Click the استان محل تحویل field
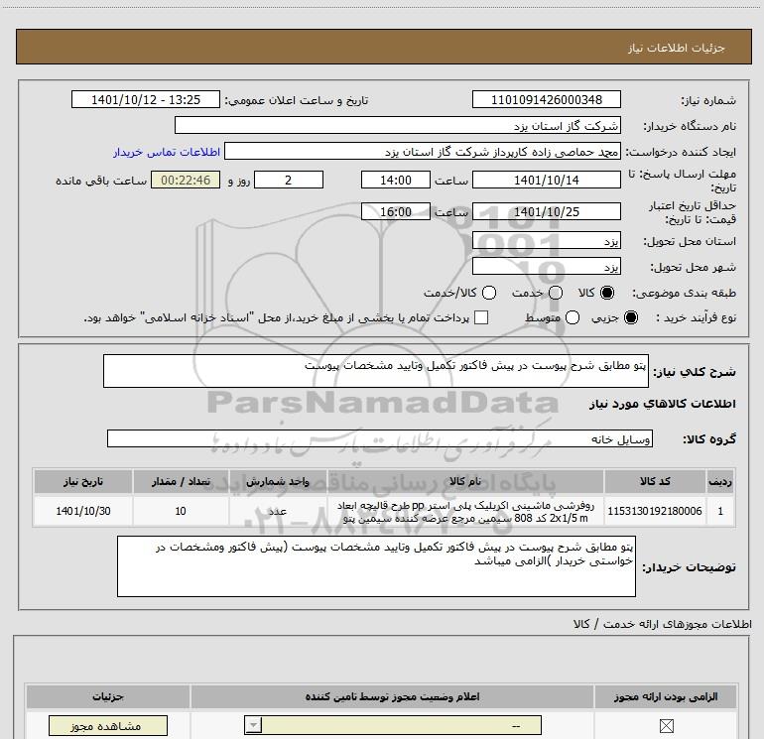 (x=546, y=241)
